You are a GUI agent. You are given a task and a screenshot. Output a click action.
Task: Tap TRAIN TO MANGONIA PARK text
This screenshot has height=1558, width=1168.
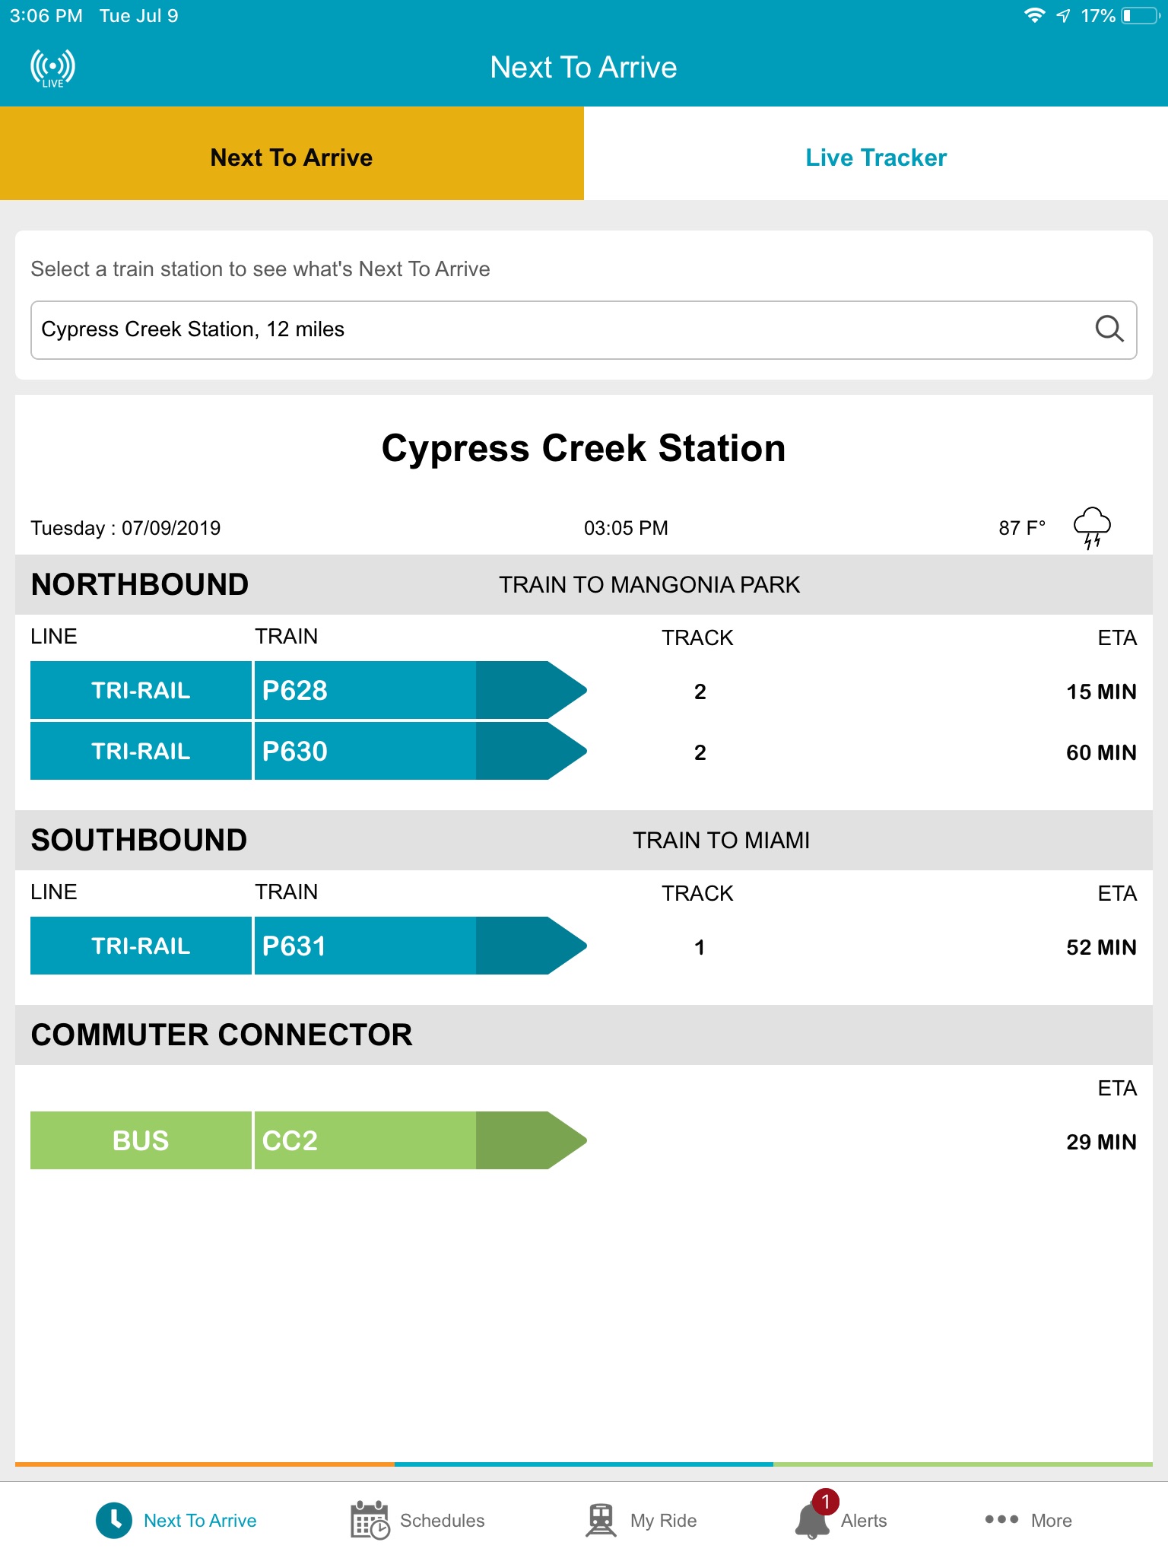pyautogui.click(x=649, y=584)
